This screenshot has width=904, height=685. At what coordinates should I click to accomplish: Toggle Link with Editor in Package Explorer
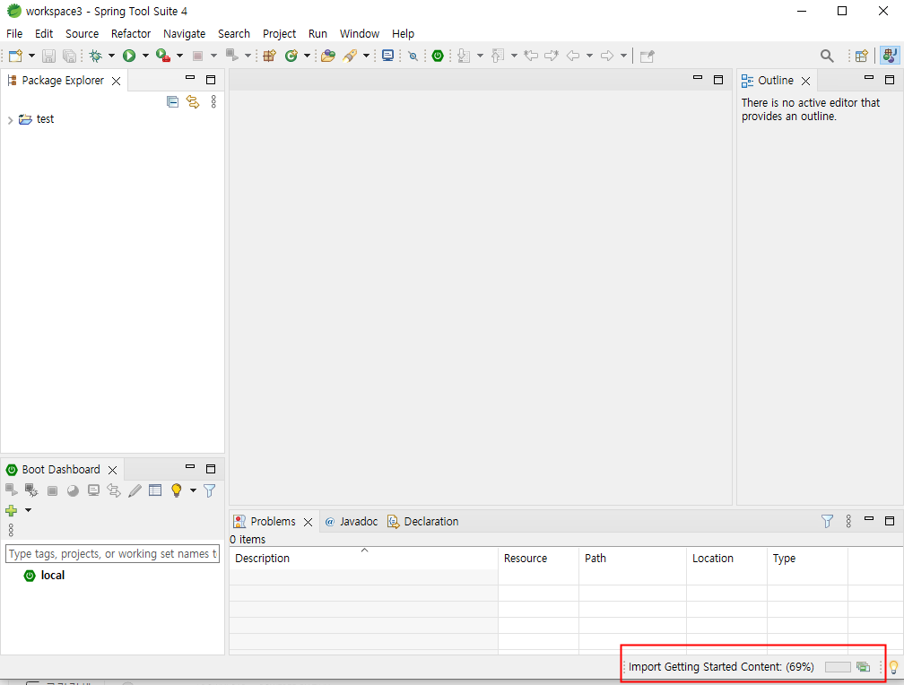click(193, 102)
